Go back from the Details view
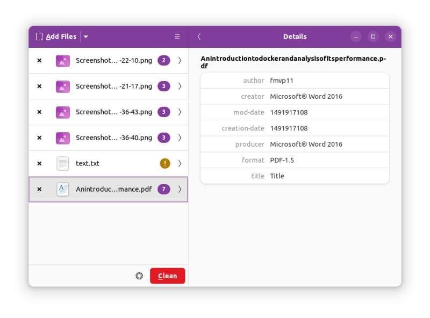This screenshot has height=318, width=430. [199, 37]
